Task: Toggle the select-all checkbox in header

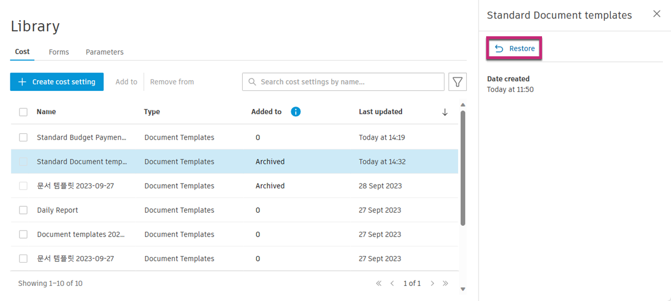Action: click(x=23, y=112)
